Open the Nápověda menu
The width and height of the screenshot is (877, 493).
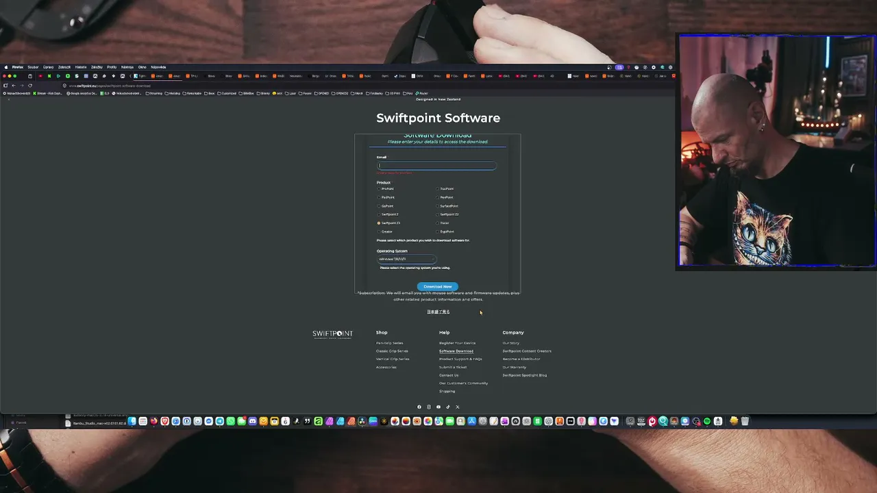pos(158,67)
